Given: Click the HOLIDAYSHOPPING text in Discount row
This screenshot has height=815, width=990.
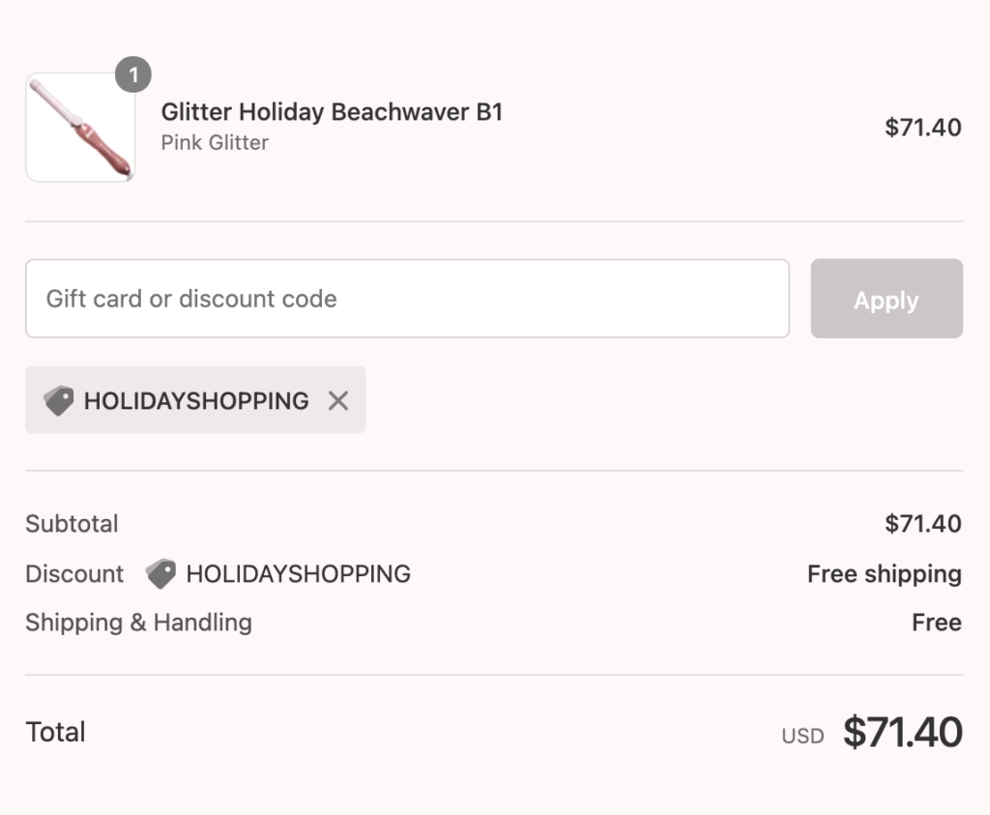Looking at the screenshot, I should tap(298, 573).
